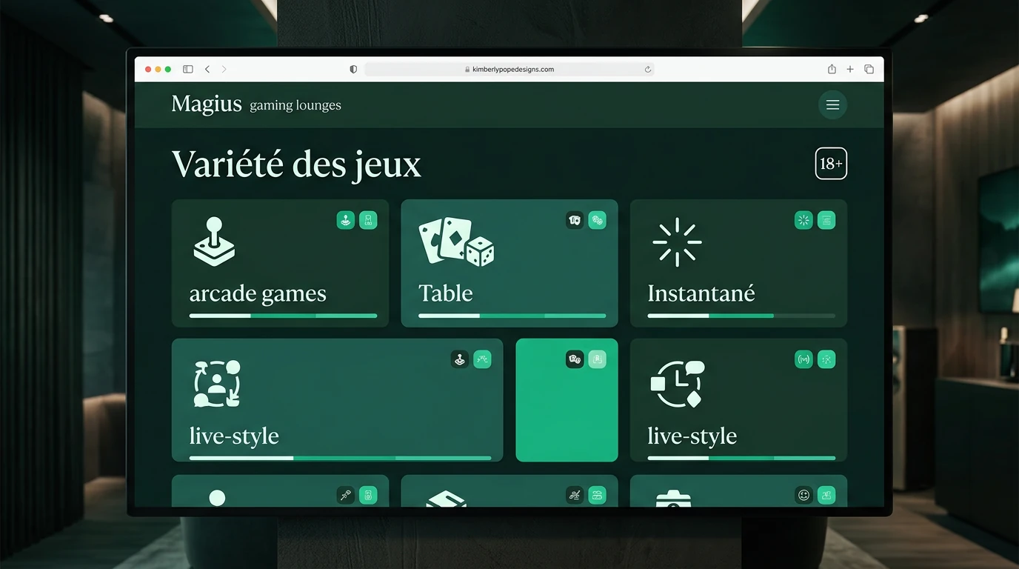Click progress bar on clock live-style card

[741, 458]
